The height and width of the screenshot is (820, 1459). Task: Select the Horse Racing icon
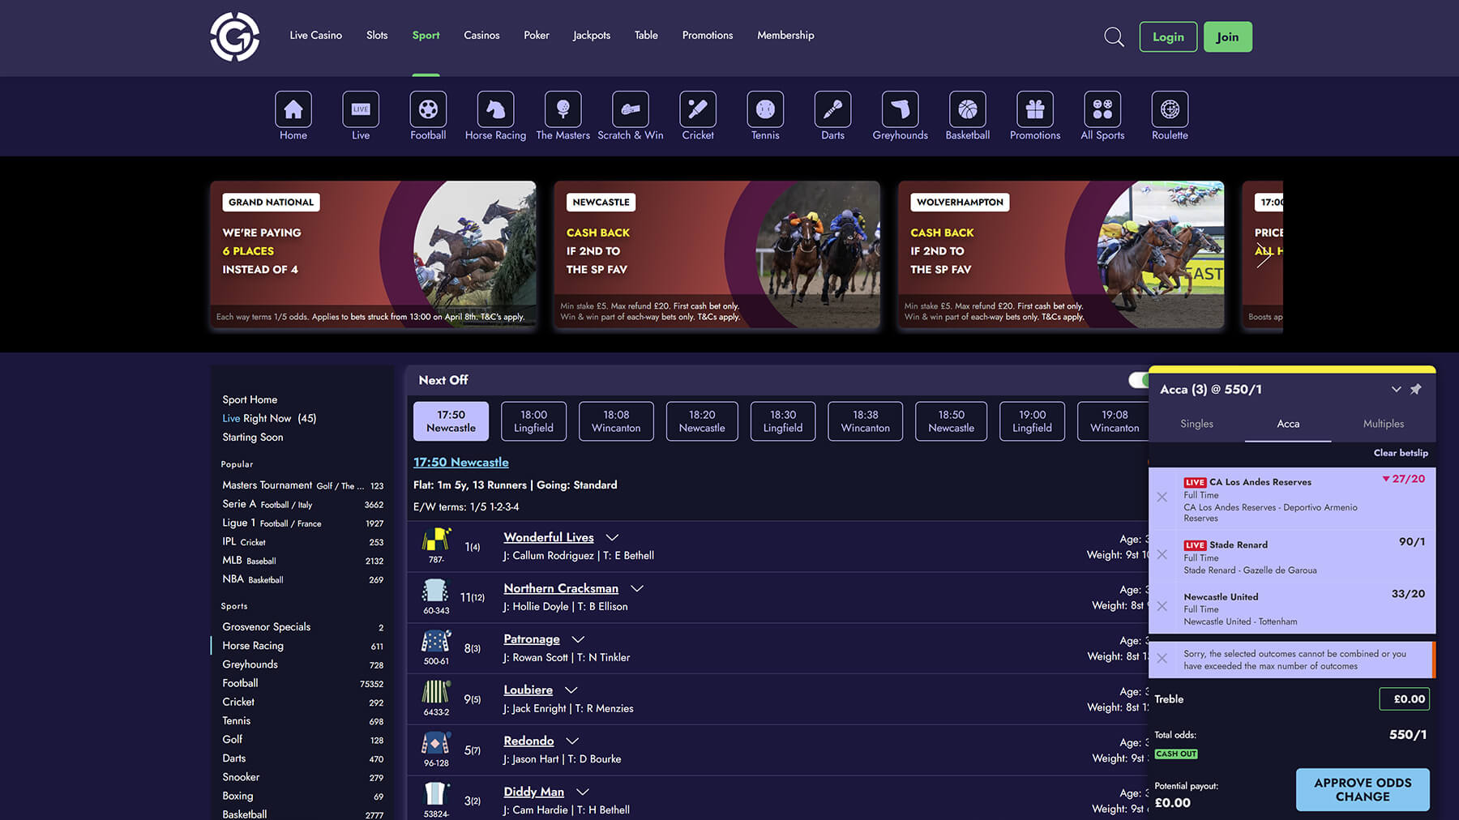pos(495,109)
